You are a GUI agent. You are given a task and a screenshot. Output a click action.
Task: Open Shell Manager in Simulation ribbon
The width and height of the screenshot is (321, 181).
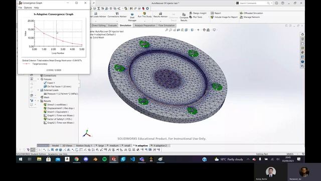(x=132, y=17)
